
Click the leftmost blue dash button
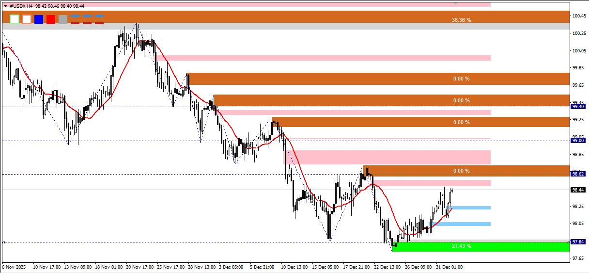coord(75,16)
